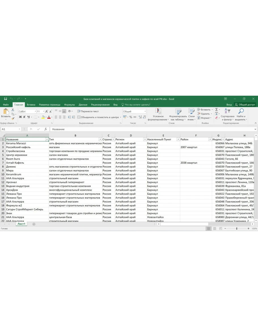Align text to top of cell
The width and height of the screenshot is (258, 327).
(x=56, y=111)
